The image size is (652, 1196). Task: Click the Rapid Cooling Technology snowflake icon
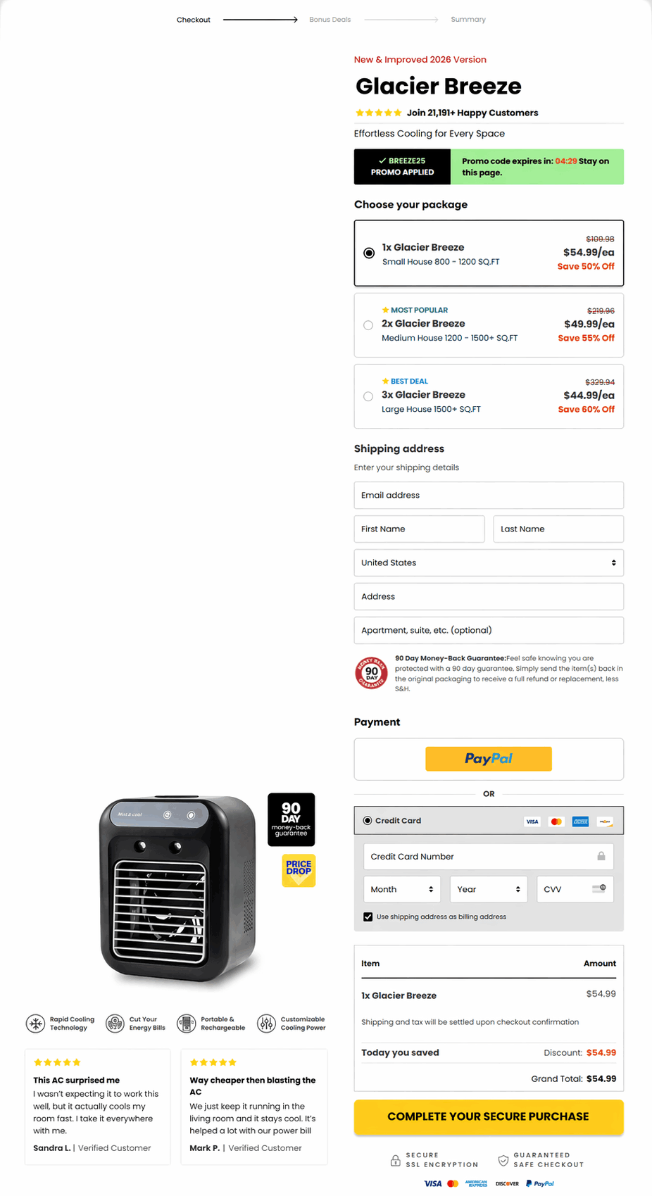[x=35, y=1024]
